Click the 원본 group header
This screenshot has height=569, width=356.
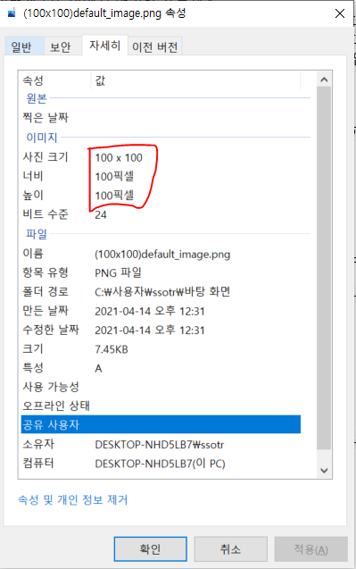click(37, 98)
